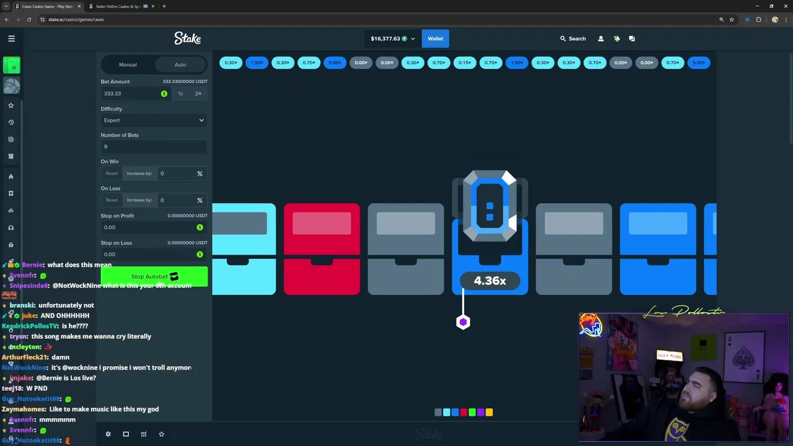Click Increase by under On Win

coord(139,173)
